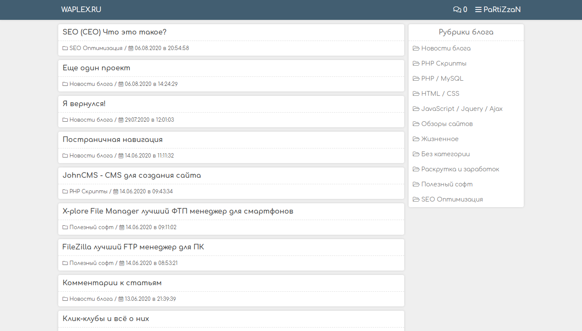The image size is (582, 331).
Task: Go to WAPLEX.RU home logo
Action: 81,9
